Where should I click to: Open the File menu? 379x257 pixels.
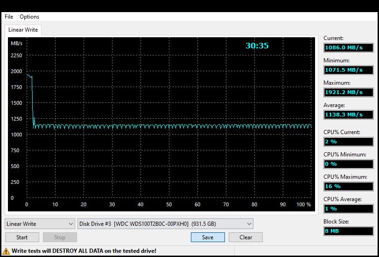point(9,17)
